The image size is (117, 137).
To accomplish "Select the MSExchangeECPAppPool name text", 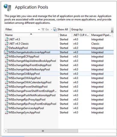I will [24, 56].
